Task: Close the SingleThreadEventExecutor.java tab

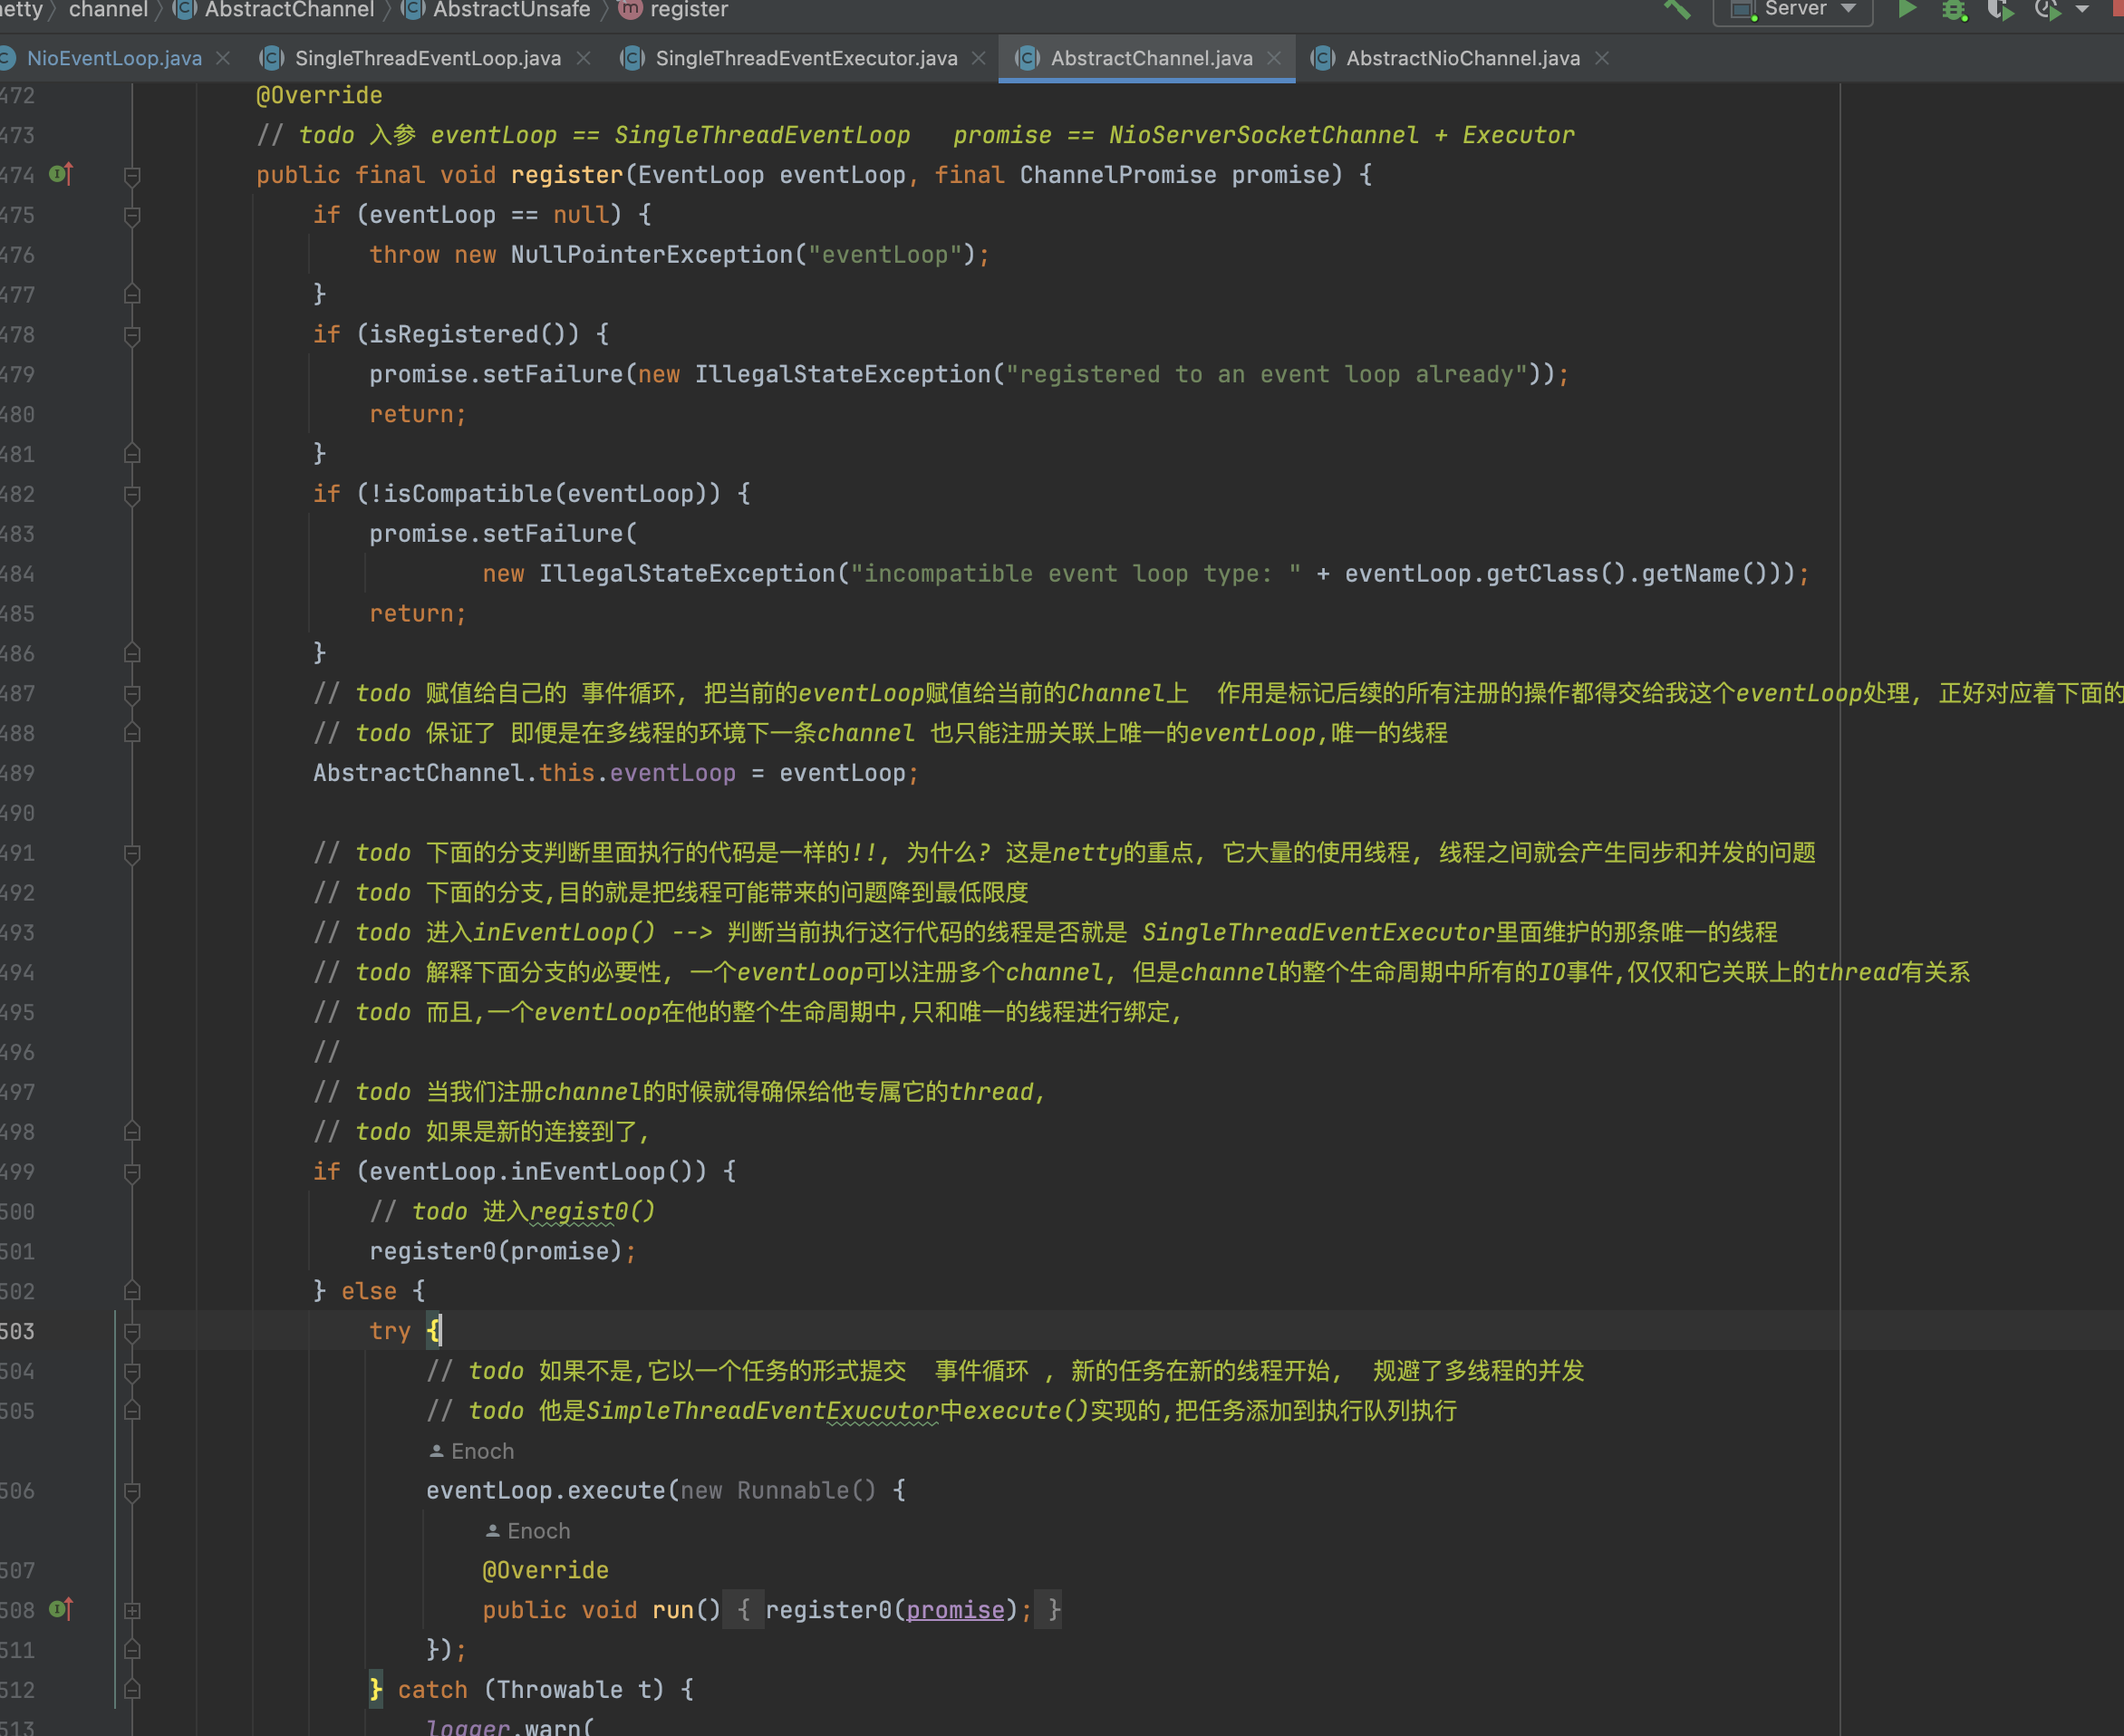Action: click(979, 58)
